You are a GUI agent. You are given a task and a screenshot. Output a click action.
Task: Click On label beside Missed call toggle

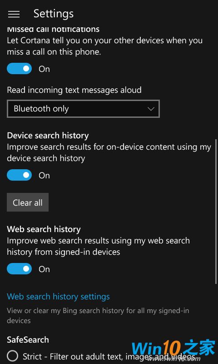44,69
